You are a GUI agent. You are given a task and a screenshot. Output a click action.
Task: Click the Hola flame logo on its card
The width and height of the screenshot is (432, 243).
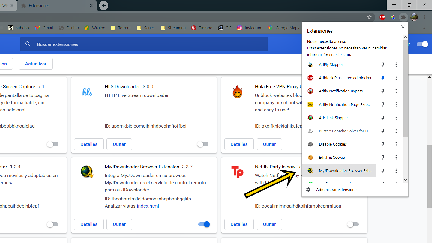237,92
